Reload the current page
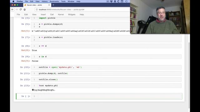This screenshot has width=200, height=112. coord(21,10)
